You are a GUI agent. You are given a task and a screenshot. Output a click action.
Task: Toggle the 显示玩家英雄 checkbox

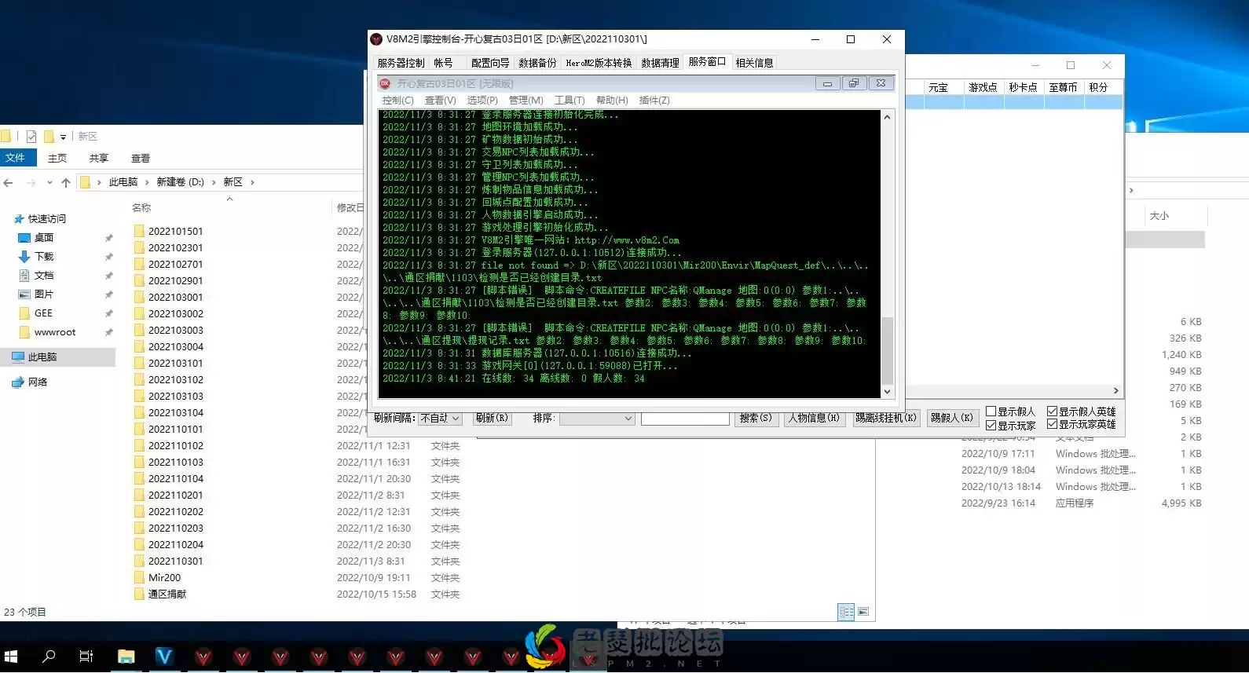[x=1052, y=424]
